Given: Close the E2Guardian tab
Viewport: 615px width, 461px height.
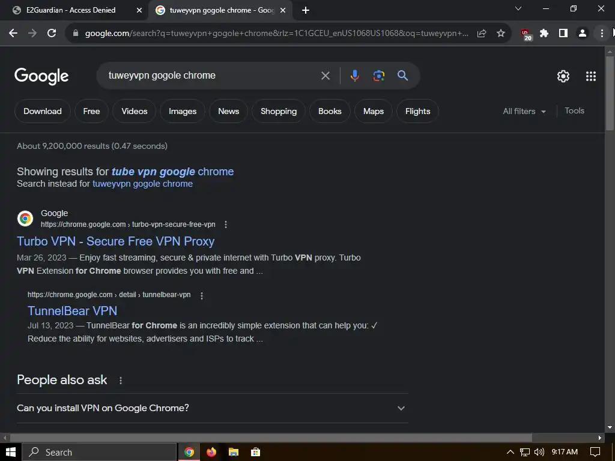Looking at the screenshot, I should click(x=139, y=11).
